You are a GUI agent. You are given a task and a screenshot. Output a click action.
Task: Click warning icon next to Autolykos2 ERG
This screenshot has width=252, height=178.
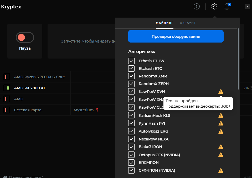click(x=221, y=131)
